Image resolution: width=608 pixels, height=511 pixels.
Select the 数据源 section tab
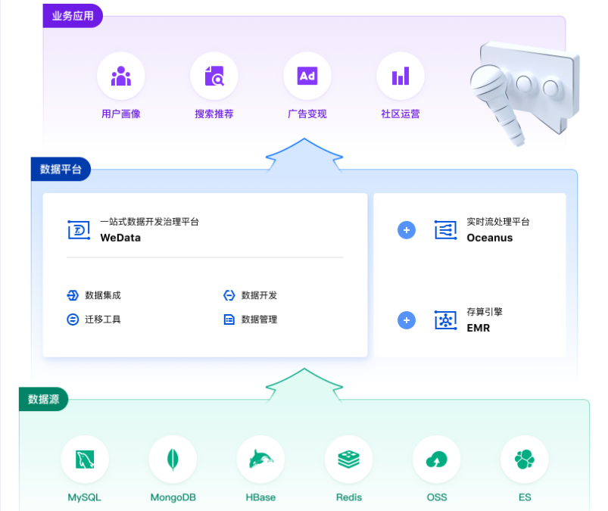point(43,399)
